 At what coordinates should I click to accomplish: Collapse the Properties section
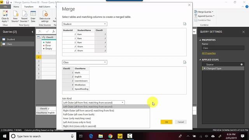coord(200,40)
